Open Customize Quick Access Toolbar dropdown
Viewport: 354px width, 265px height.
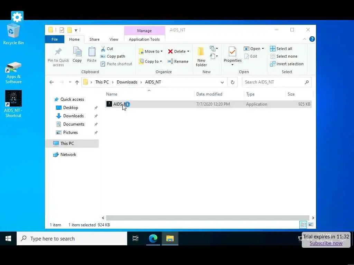76,30
